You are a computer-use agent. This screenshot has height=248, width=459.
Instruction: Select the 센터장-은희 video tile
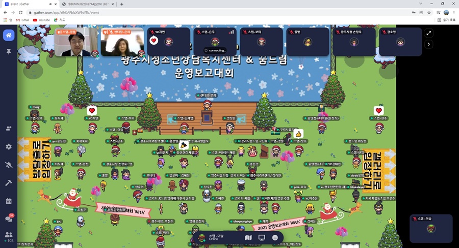point(122,42)
